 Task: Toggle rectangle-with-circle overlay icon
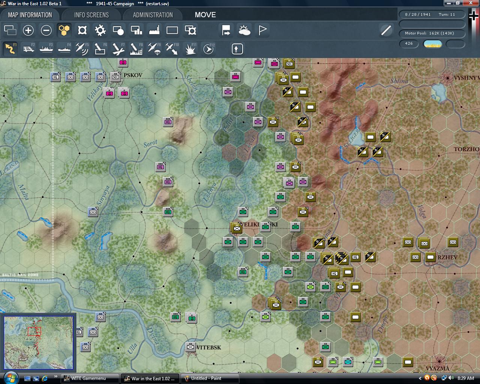click(118, 30)
